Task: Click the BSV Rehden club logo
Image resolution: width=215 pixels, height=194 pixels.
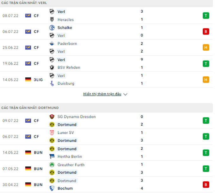Action: click(x=52, y=68)
